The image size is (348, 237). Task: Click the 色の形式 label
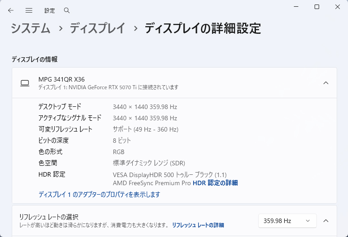[51, 152]
